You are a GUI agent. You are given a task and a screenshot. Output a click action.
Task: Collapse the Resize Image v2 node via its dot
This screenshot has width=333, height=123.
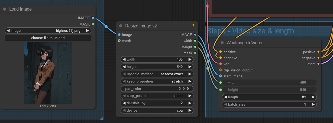click(x=121, y=26)
